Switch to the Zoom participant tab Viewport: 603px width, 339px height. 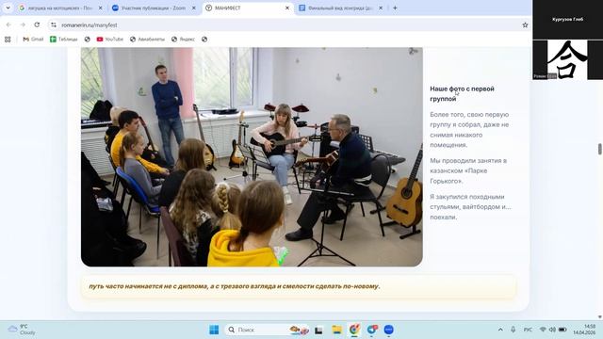coord(154,8)
